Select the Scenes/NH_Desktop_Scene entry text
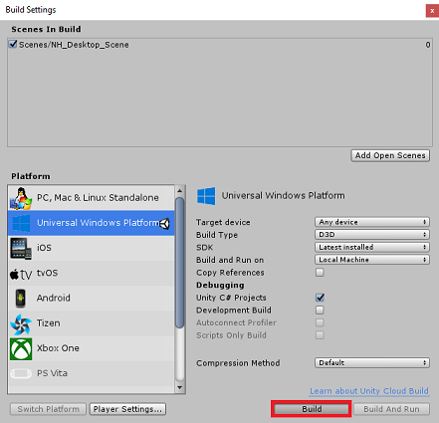Screen dimensions: 439x423 click(x=74, y=45)
